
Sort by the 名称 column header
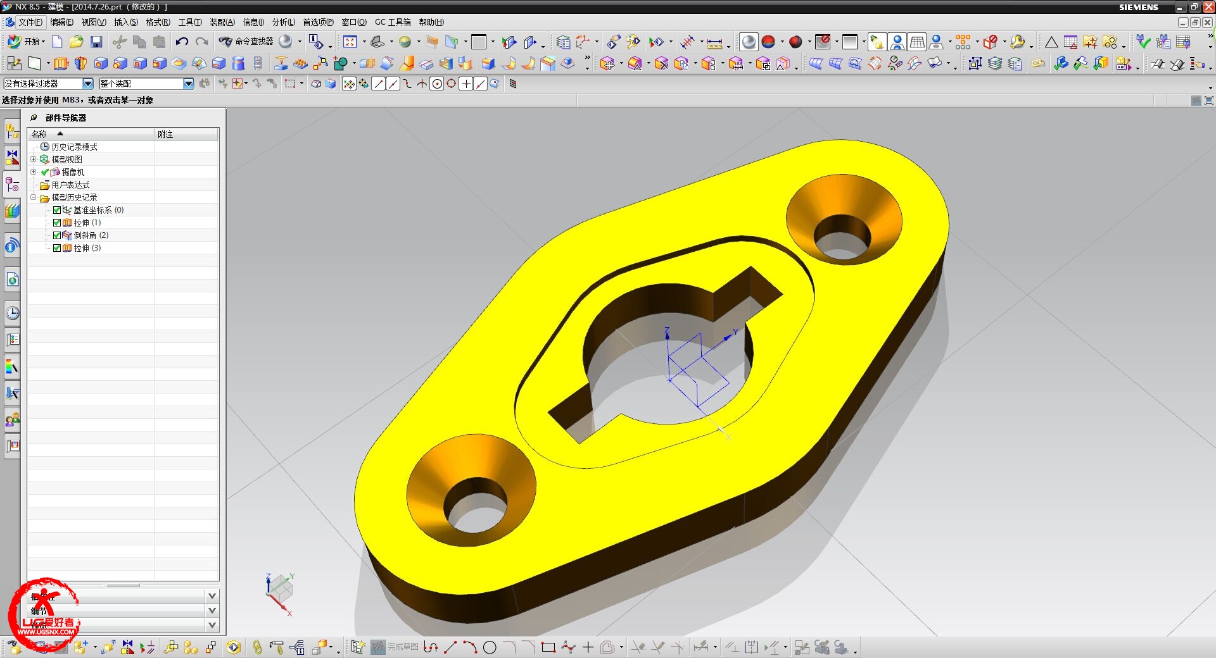91,134
